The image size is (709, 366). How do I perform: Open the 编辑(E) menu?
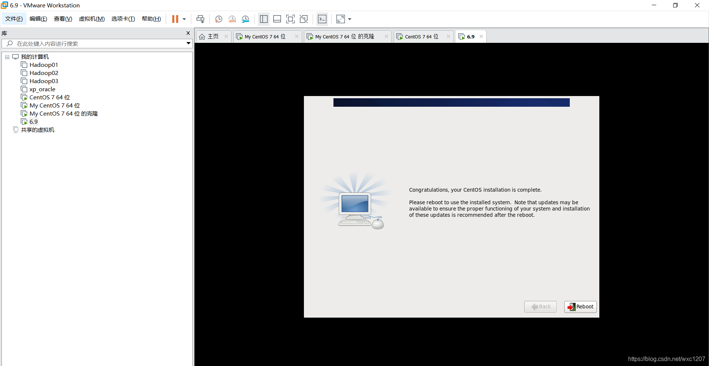pyautogui.click(x=38, y=19)
